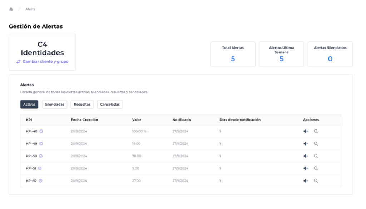Open details magnifier for KPI-52
This screenshot has width=366, height=209.
[316, 181]
